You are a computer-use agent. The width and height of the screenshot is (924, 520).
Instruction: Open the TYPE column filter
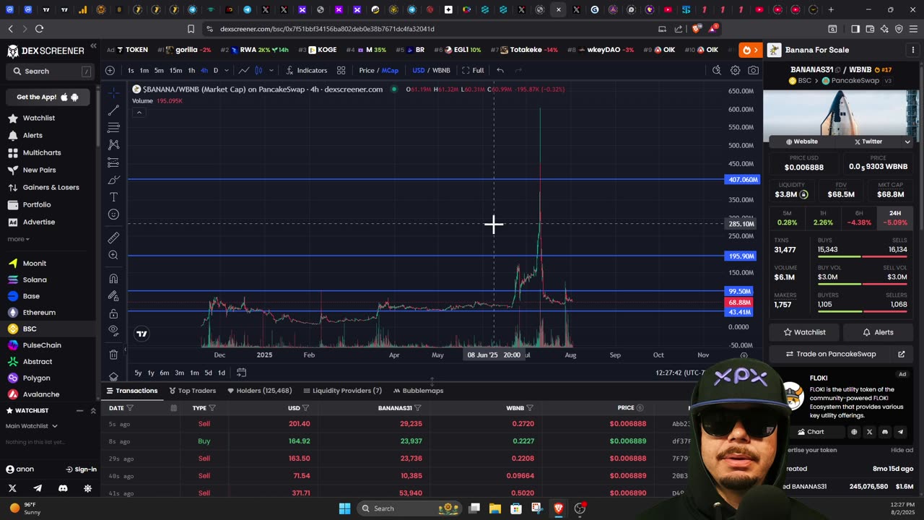(x=212, y=408)
